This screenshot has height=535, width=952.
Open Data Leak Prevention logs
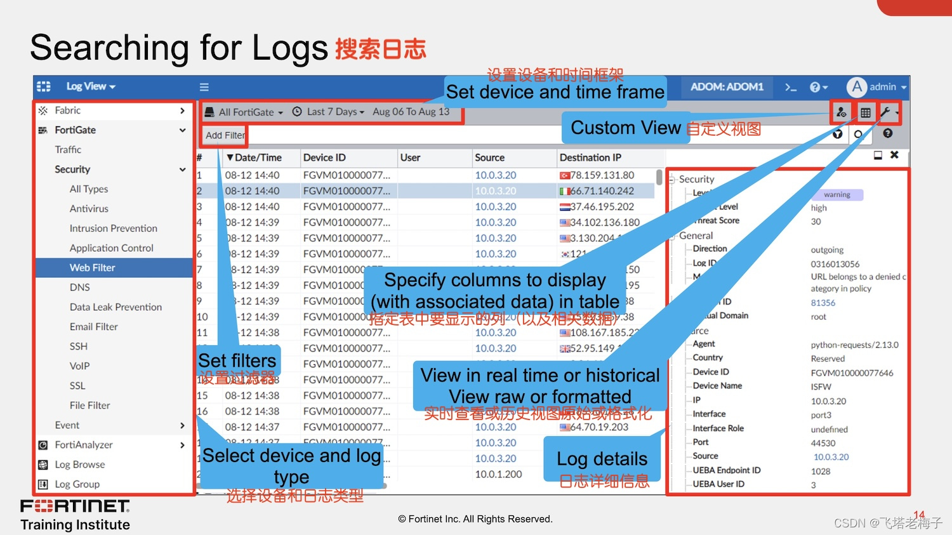116,307
